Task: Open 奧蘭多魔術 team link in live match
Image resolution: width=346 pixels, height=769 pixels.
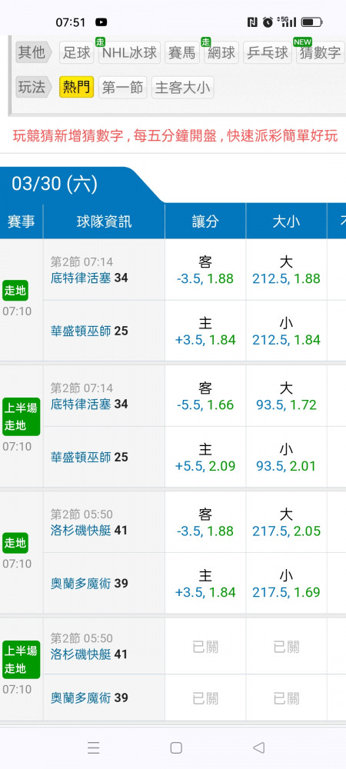Action: click(81, 584)
